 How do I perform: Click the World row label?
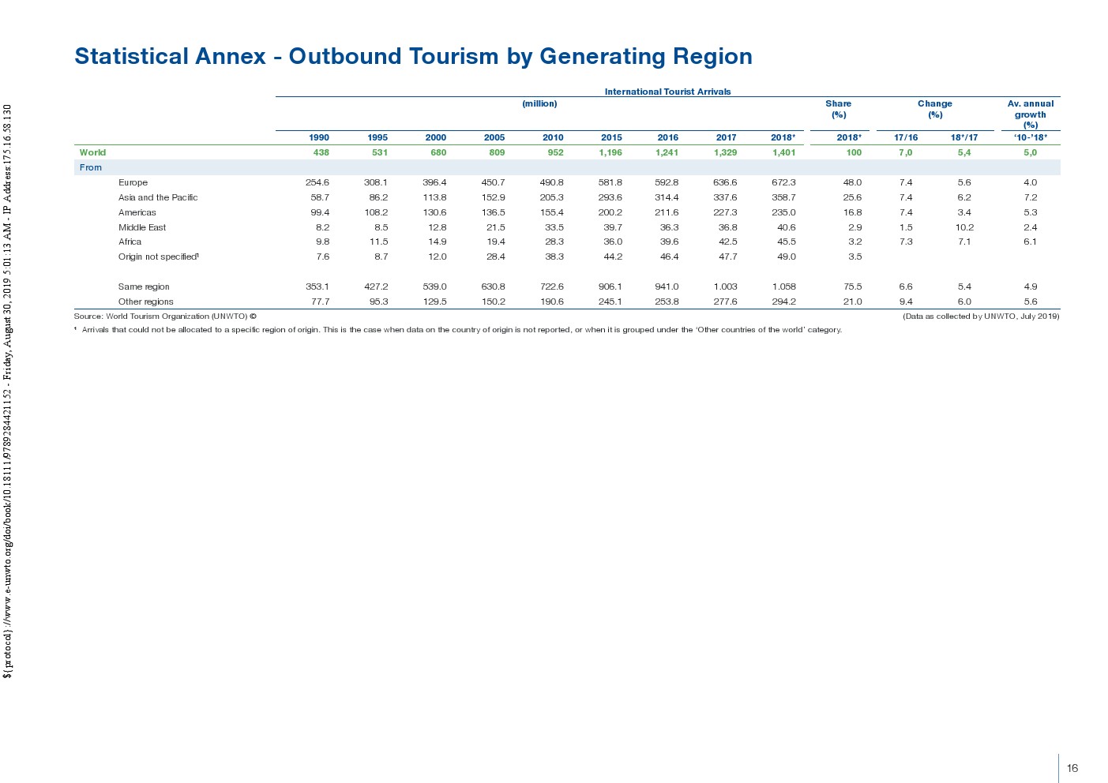pyautogui.click(x=92, y=152)
